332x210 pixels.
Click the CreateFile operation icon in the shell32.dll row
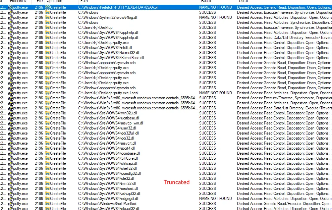[47, 168]
